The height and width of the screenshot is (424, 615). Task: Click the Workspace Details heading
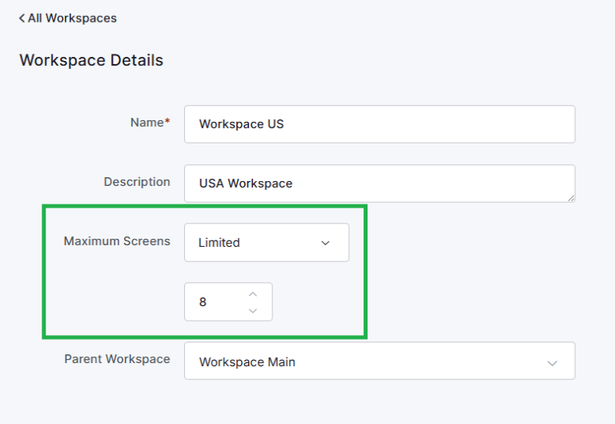[91, 60]
